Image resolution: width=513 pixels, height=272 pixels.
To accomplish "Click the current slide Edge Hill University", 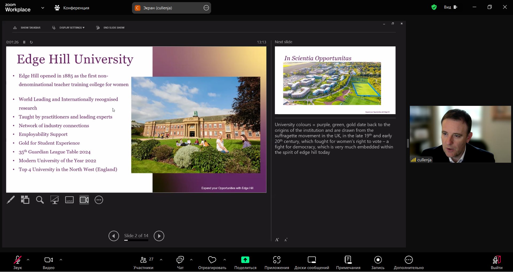I will pyautogui.click(x=136, y=119).
